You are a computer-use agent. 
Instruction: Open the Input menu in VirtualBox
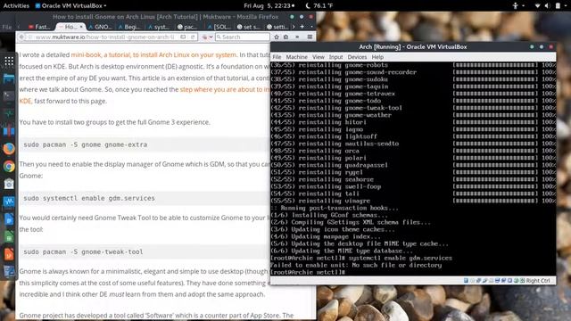(x=335, y=57)
